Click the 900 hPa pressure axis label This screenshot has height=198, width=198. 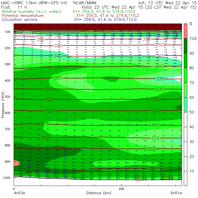pos(7,162)
